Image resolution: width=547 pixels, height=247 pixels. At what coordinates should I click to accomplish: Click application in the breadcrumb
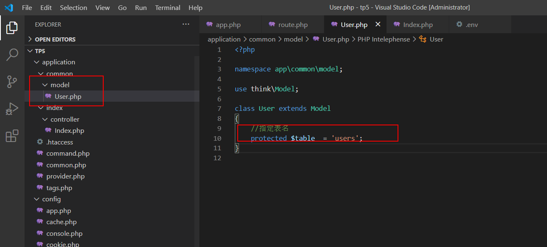(x=224, y=39)
